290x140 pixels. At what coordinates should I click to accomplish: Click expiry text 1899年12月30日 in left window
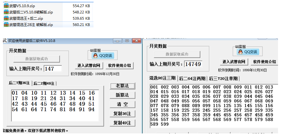[x=107, y=74]
